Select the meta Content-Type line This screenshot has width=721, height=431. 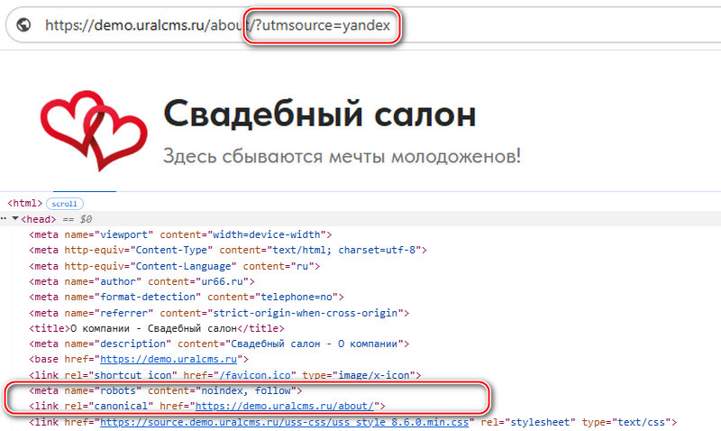coord(228,251)
